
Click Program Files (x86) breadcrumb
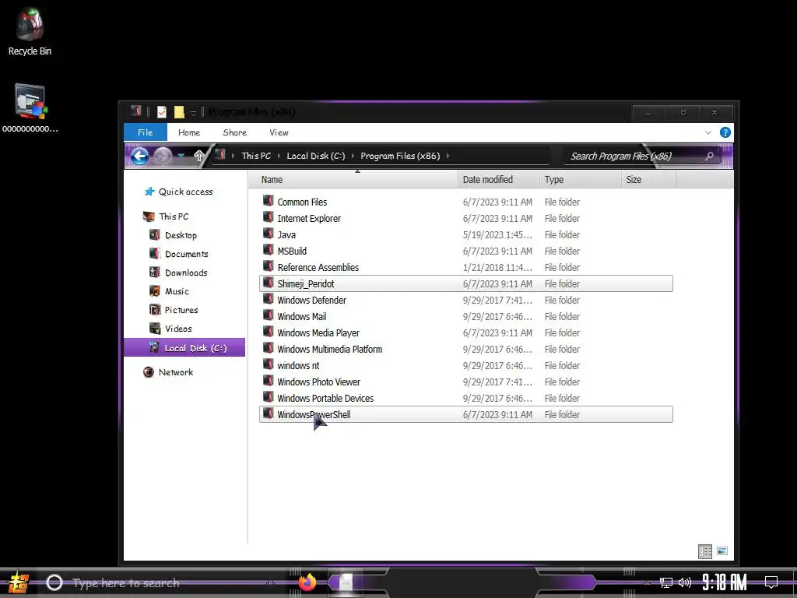(x=400, y=156)
